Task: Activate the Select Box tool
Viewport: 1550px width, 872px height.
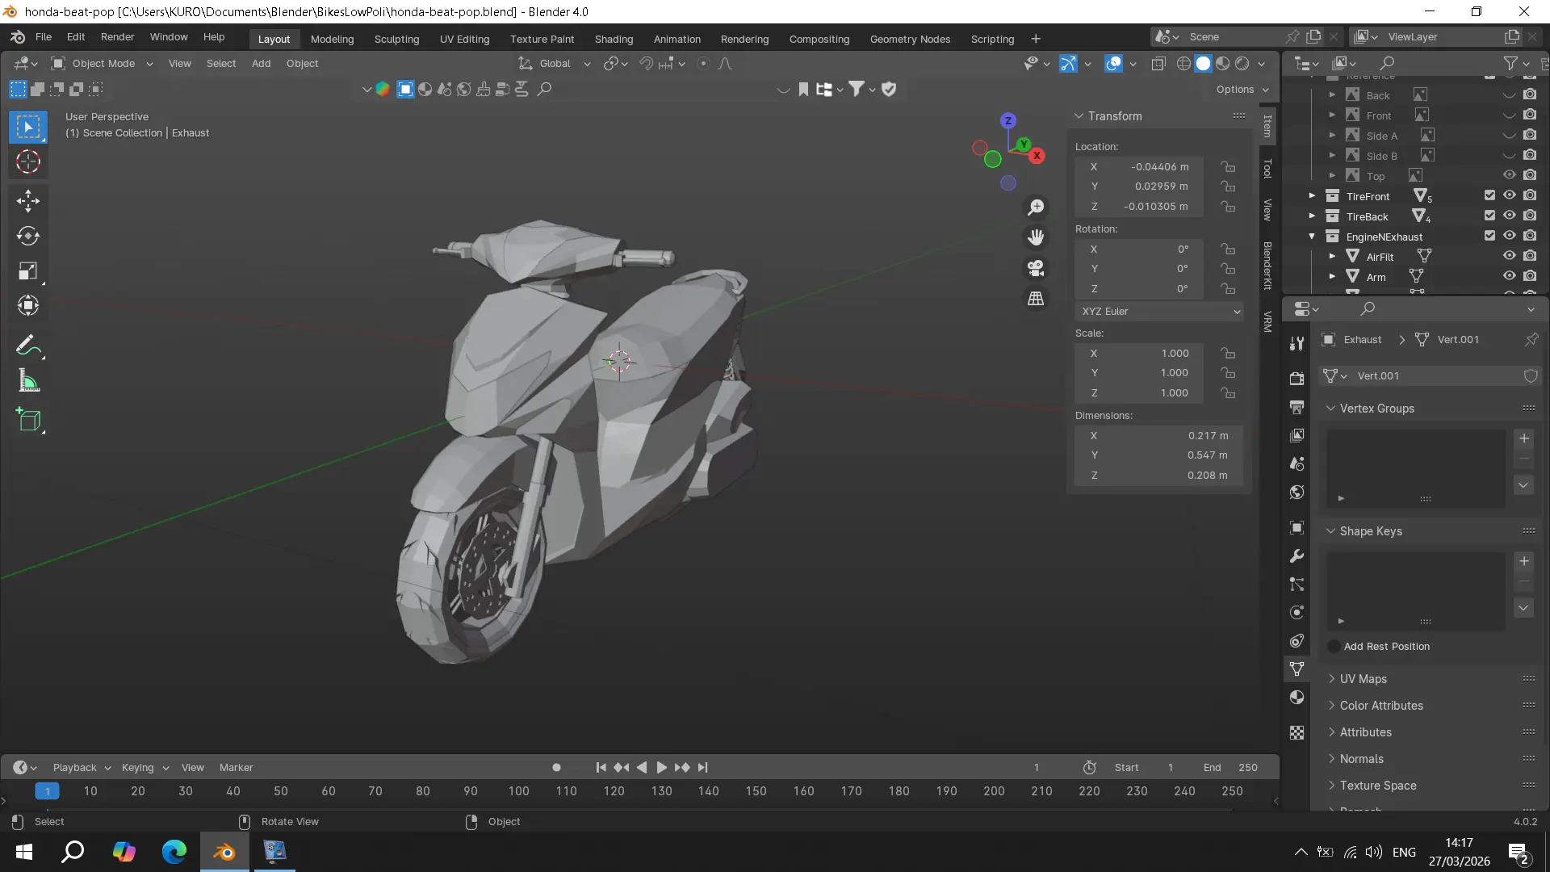Action: coord(28,127)
